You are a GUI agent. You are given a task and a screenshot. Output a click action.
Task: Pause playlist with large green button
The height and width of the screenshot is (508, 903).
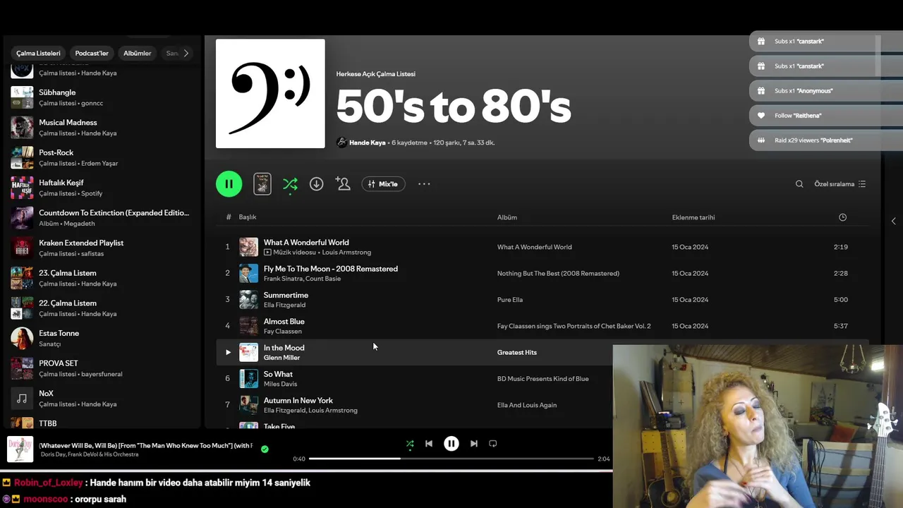(229, 184)
